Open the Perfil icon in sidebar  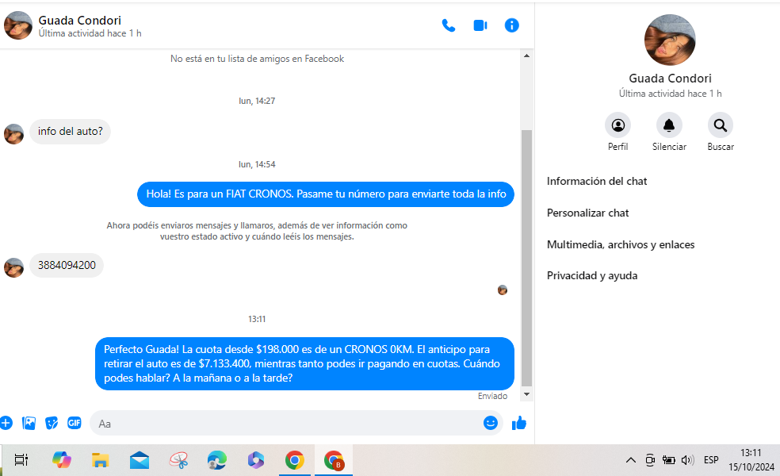[617, 125]
